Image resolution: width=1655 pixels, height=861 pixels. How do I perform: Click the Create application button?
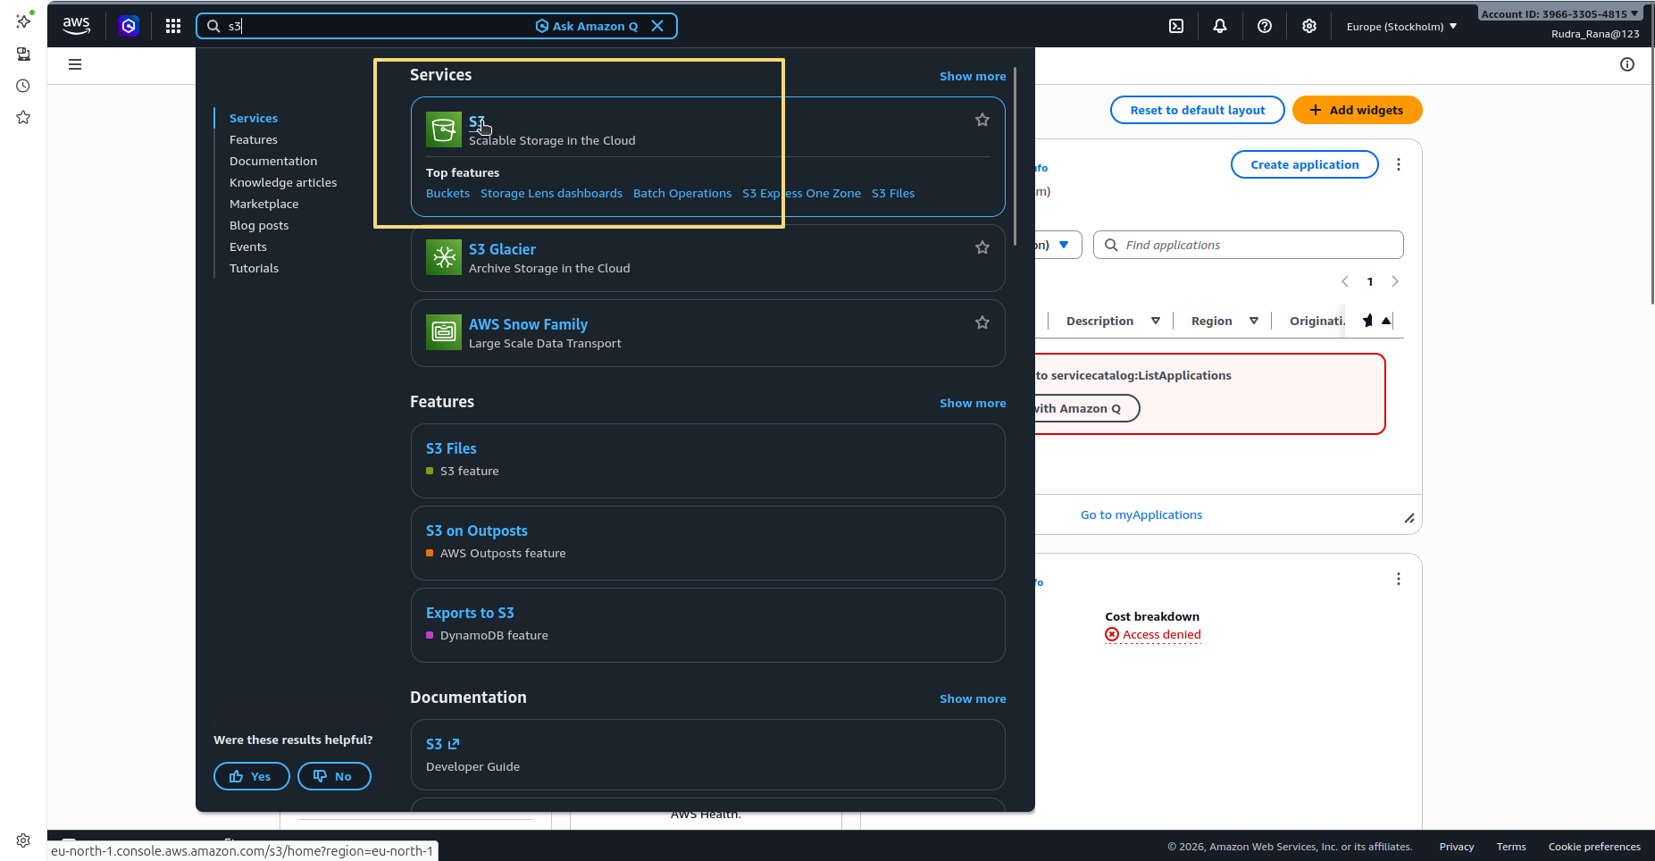tap(1304, 164)
